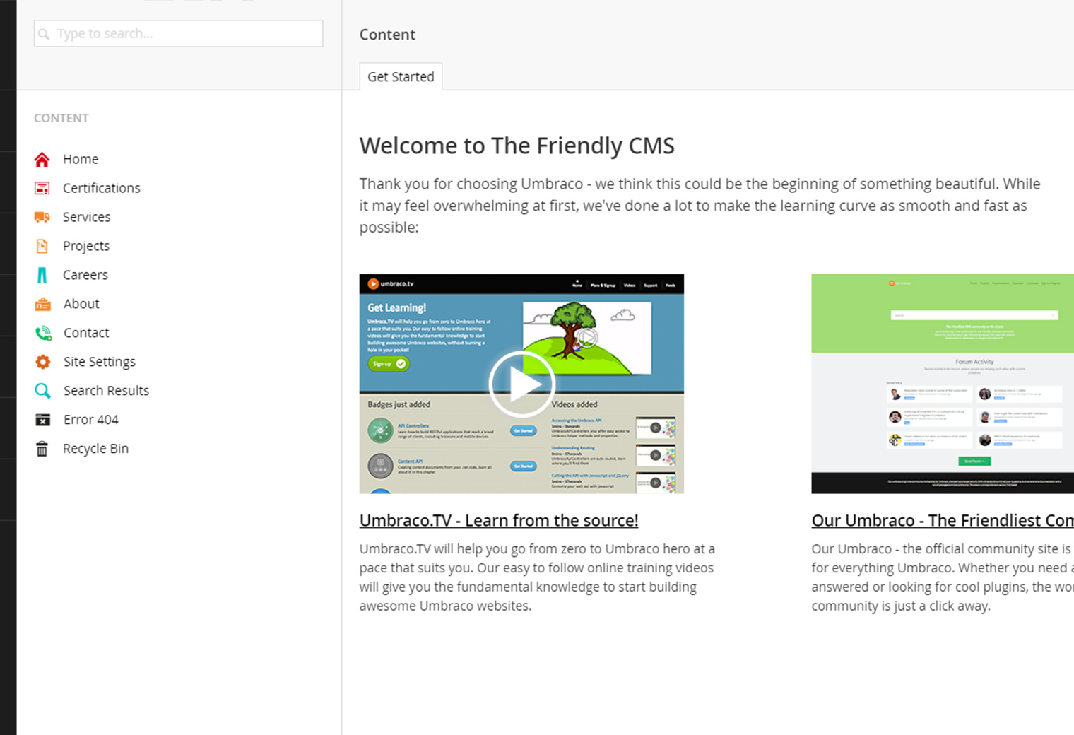Open the Search Results node
The image size is (1074, 735).
click(107, 391)
